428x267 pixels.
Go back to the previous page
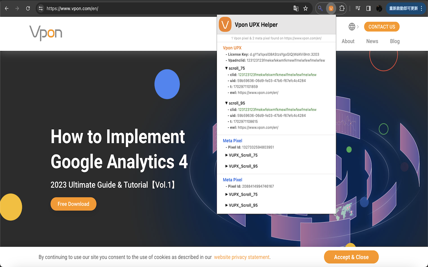pyautogui.click(x=7, y=8)
